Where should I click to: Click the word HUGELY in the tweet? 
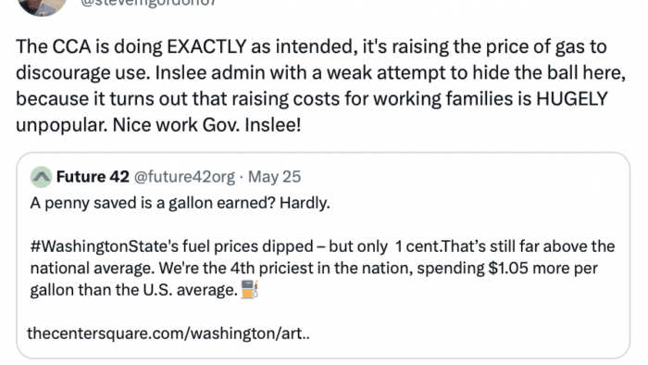coord(572,99)
